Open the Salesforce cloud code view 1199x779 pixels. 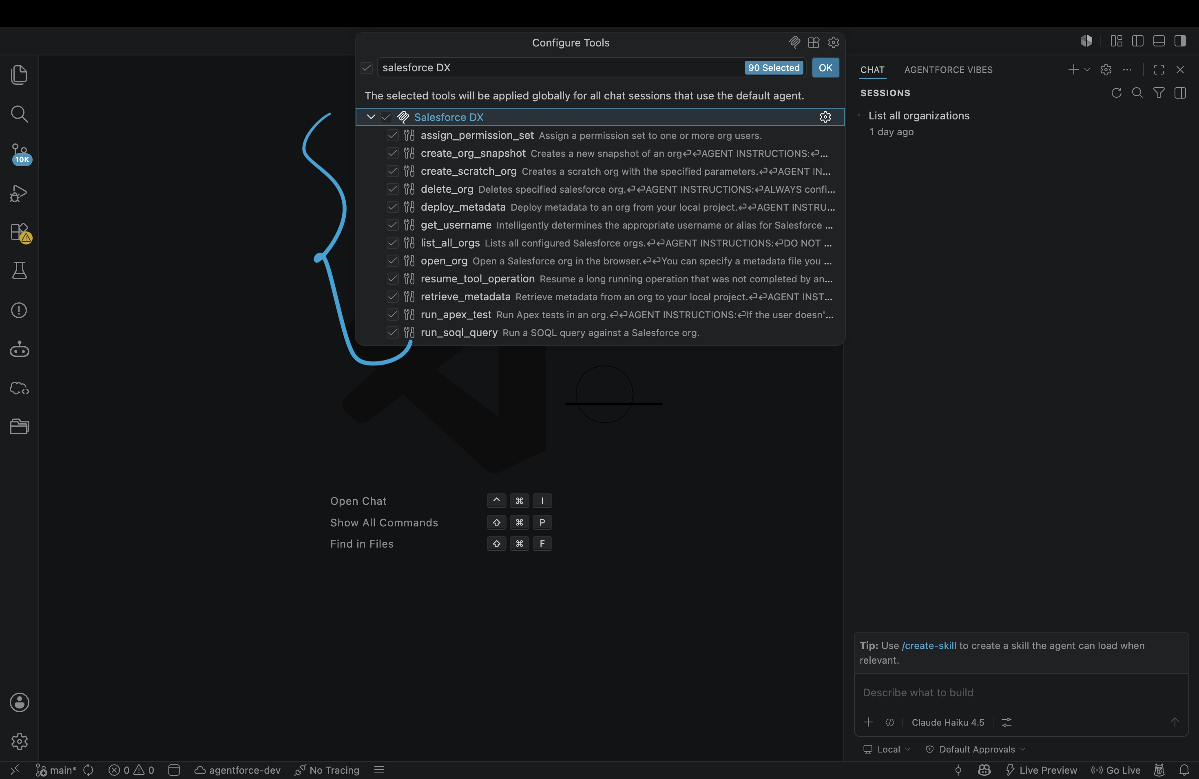click(x=19, y=388)
